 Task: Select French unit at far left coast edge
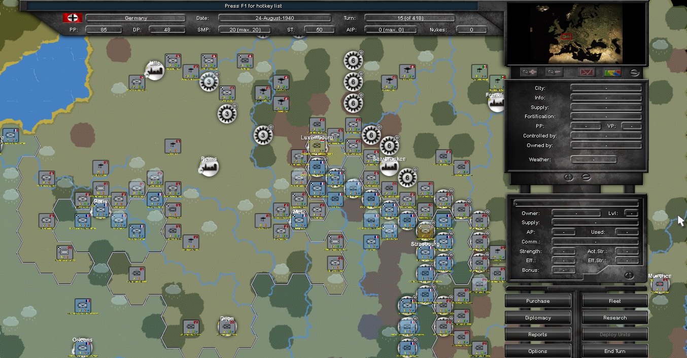tap(11, 135)
